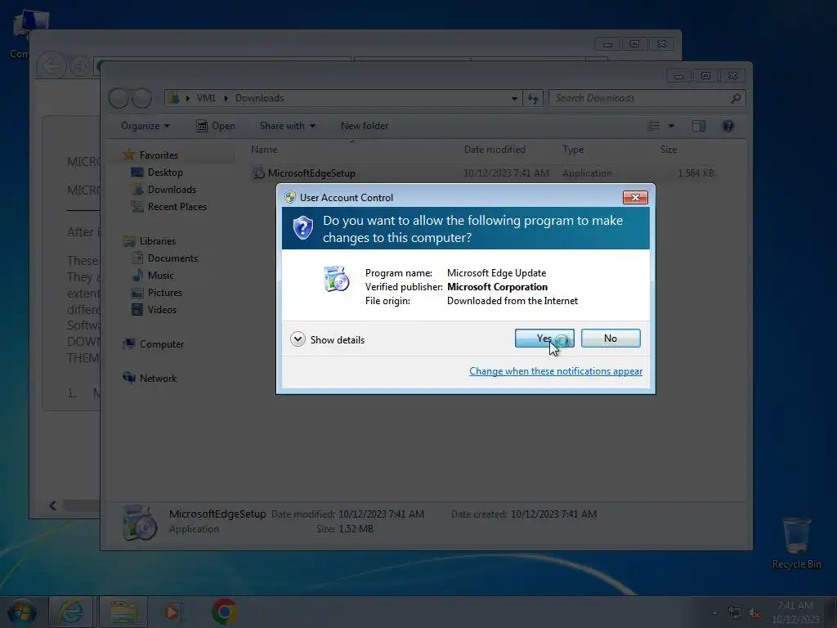
Task: Open the address bar history dropdown
Action: point(514,98)
